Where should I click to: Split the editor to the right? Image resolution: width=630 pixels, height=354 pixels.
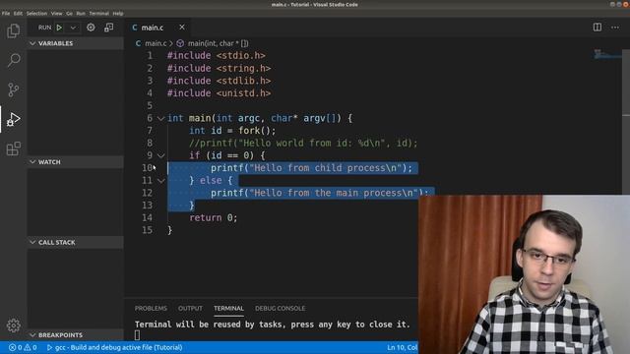(598, 28)
